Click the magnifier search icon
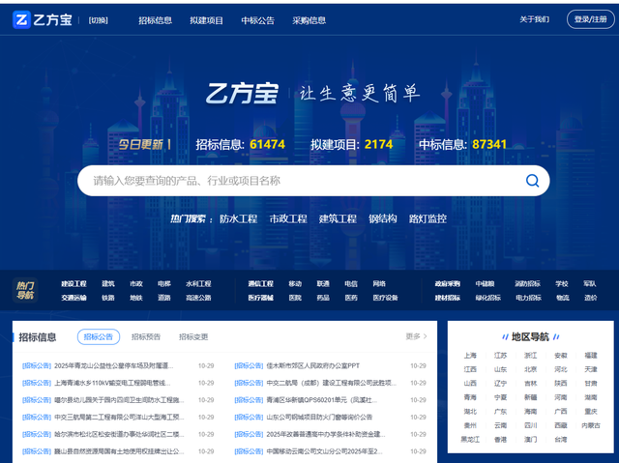Viewport: 619px width, 463px height. pos(532,181)
